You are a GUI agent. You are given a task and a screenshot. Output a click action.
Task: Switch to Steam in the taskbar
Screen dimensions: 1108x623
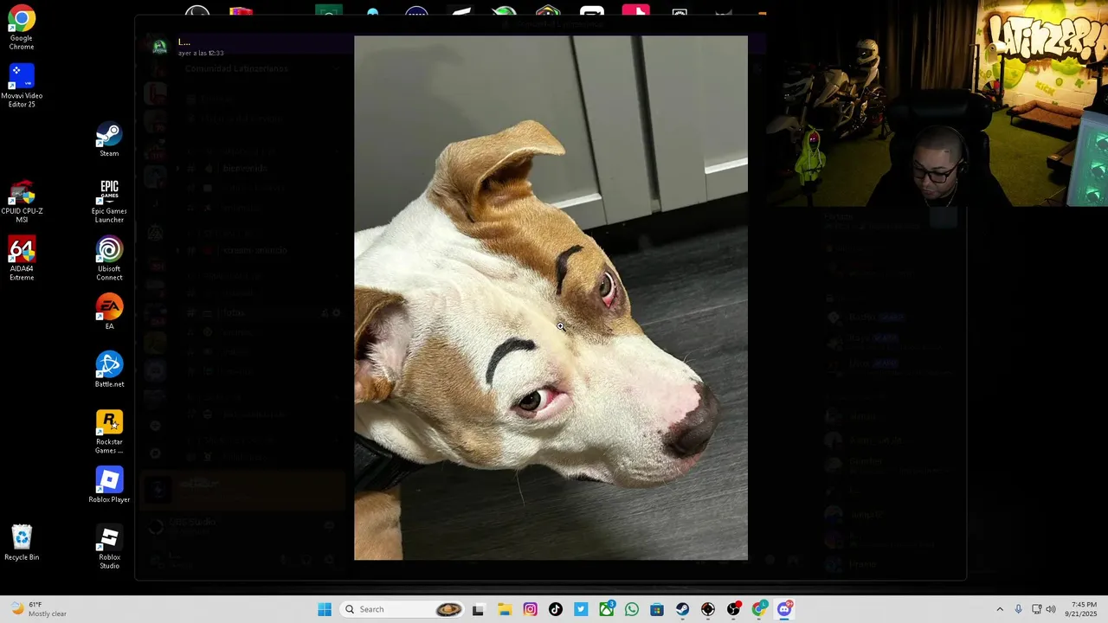(x=683, y=609)
